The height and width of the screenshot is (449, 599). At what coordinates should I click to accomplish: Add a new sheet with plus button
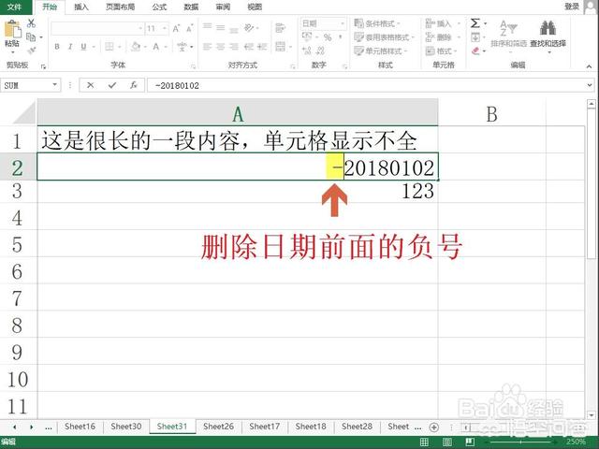pyautogui.click(x=433, y=427)
